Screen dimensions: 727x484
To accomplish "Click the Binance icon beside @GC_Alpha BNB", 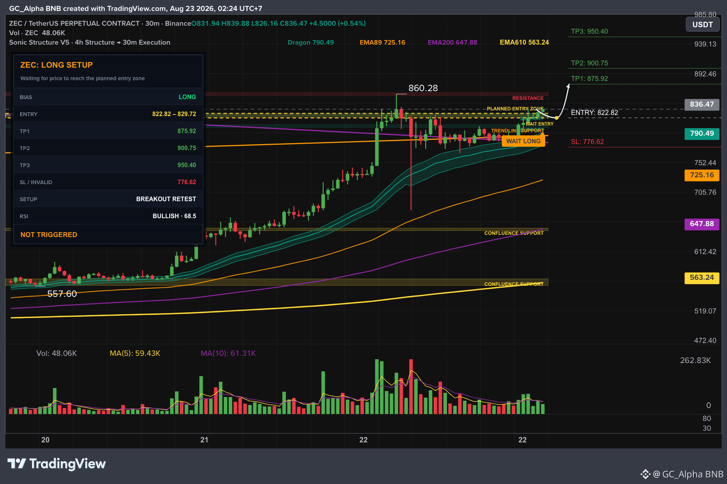I will pyautogui.click(x=645, y=474).
